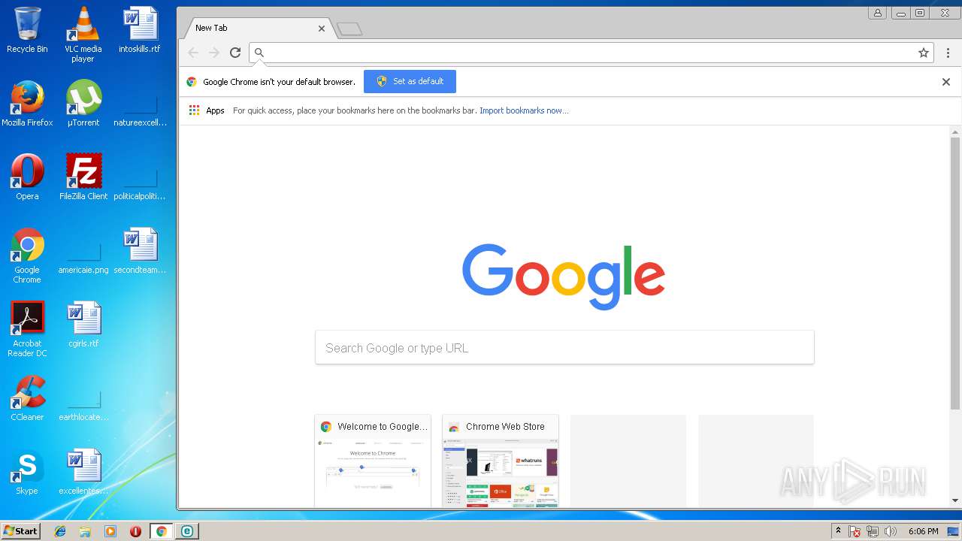Click the Opera taskbar icon
Viewport: 962px width, 541px height.
(x=135, y=531)
